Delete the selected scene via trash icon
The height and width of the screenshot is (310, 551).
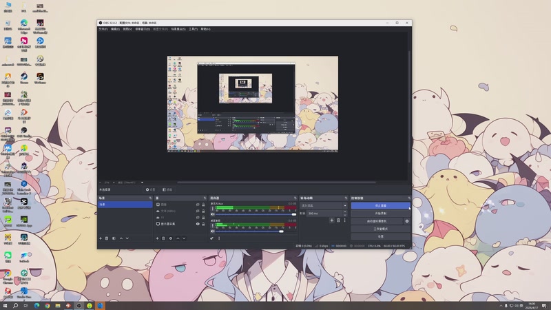coord(107,238)
